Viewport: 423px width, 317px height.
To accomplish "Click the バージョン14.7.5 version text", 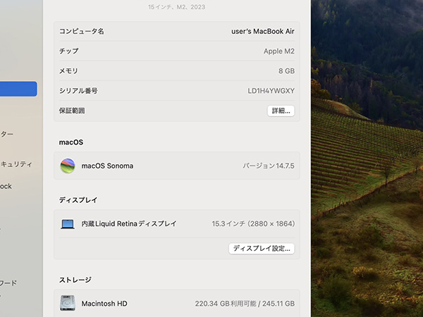I will coord(268,166).
